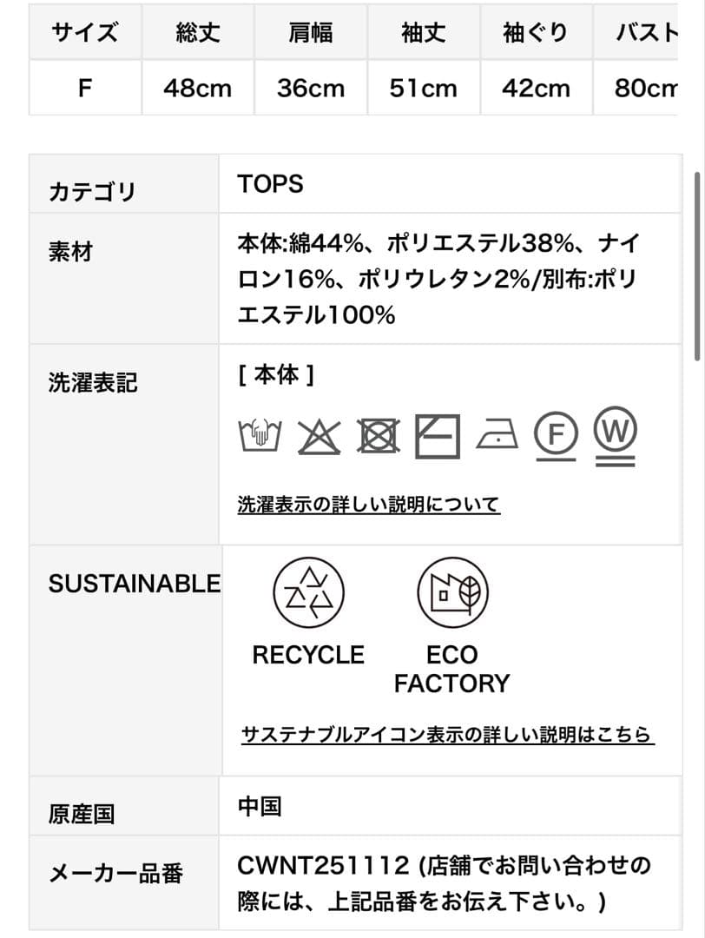This screenshot has height=938, width=705.
Task: Open サステナブルアイコン表示の詳しい説明はこちら link
Action: 447,735
